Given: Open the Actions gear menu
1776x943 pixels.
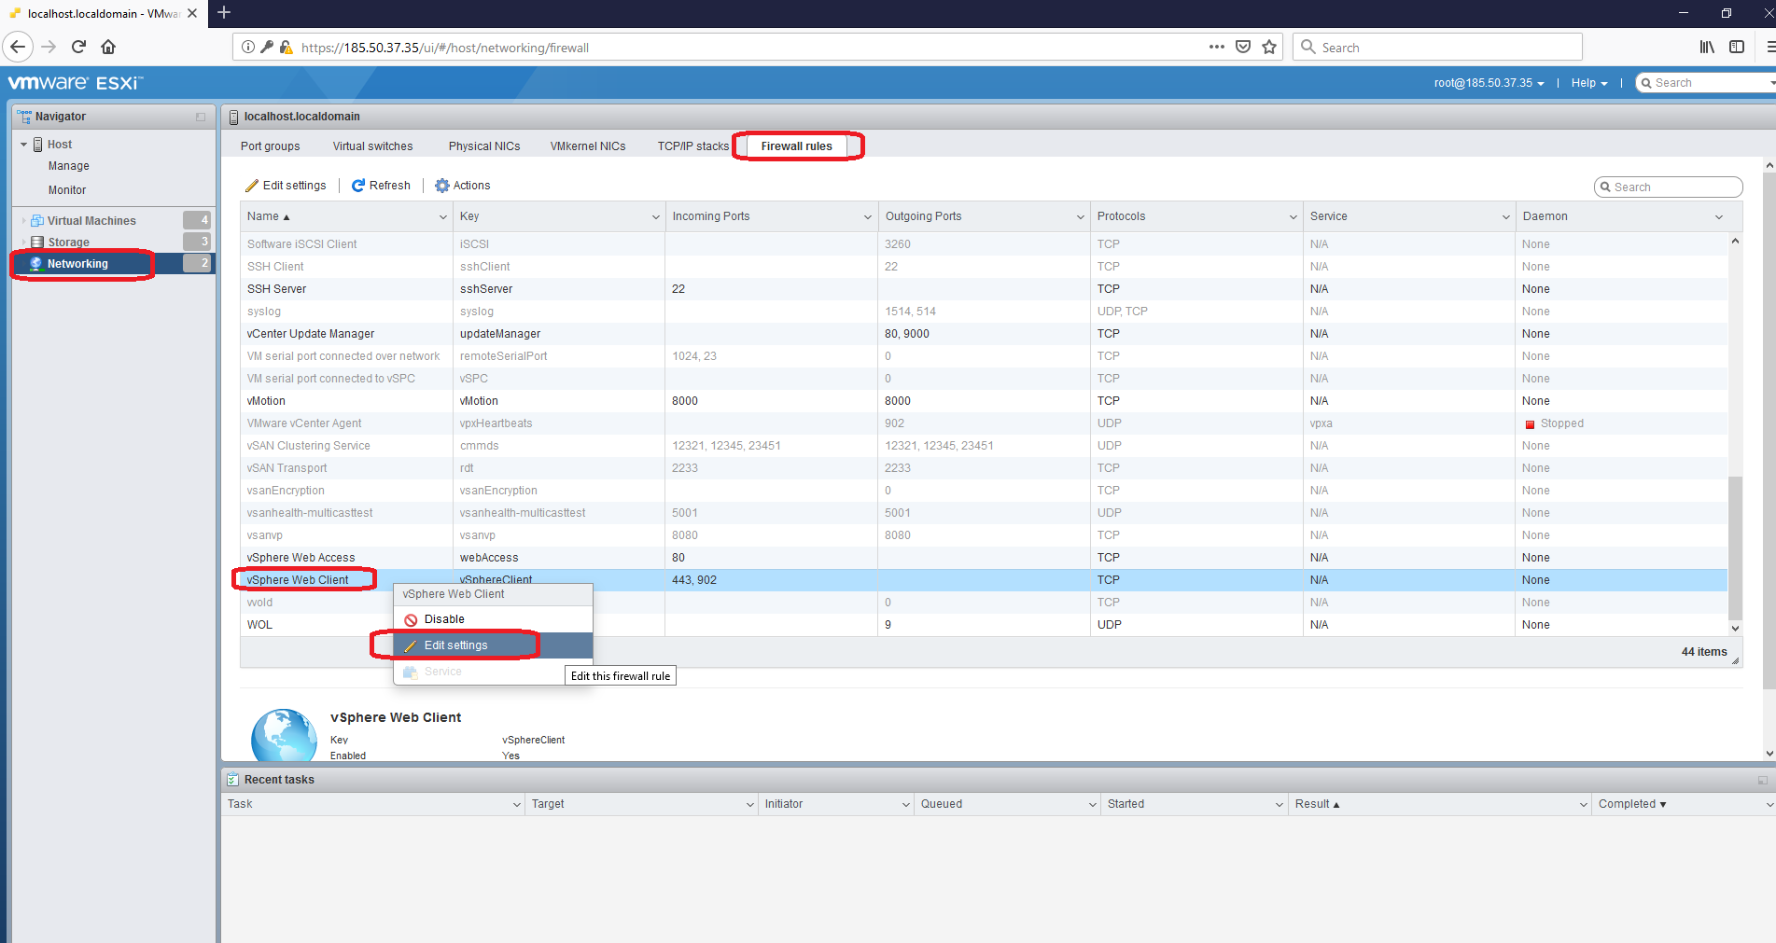Looking at the screenshot, I should point(463,186).
